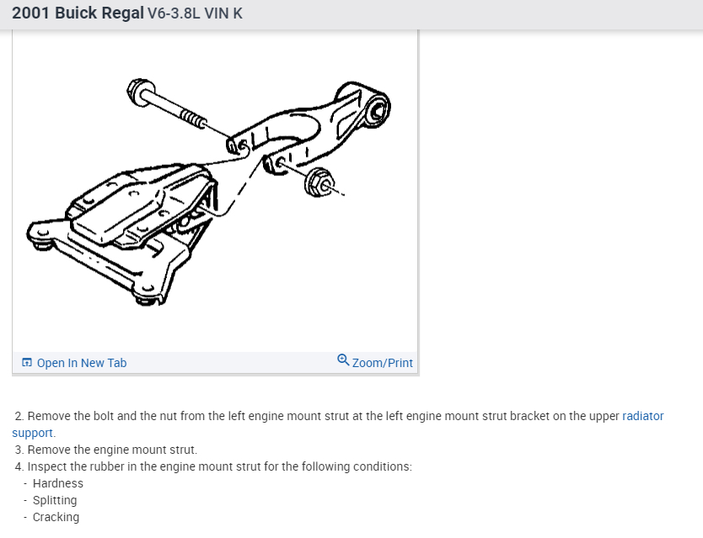Click the '2001 Buick Regal' header title
Image resolution: width=703 pixels, height=538 pixels.
[x=78, y=13]
